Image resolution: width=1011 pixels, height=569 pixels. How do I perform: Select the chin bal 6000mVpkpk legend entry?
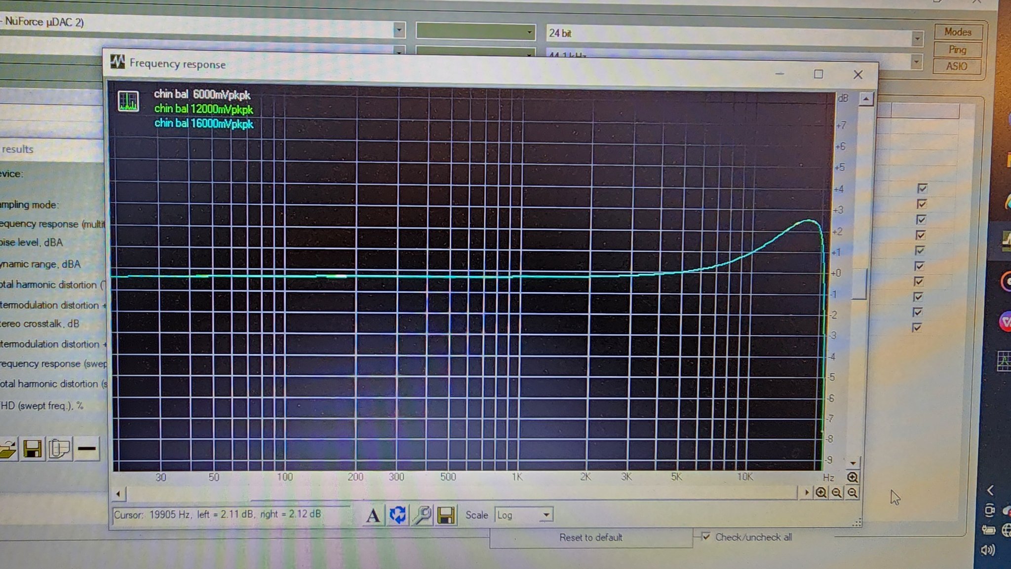coord(202,94)
